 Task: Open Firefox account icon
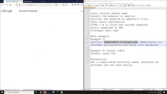pyautogui.click(x=78, y=5)
